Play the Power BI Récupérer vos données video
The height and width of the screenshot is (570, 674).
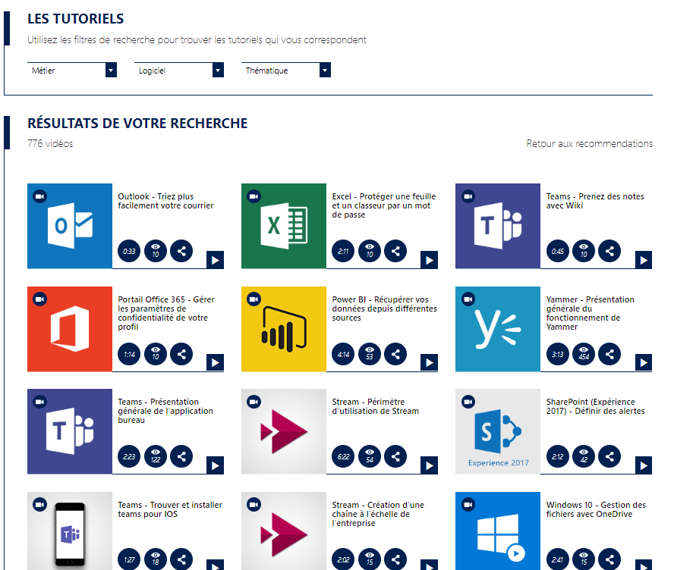pyautogui.click(x=429, y=363)
